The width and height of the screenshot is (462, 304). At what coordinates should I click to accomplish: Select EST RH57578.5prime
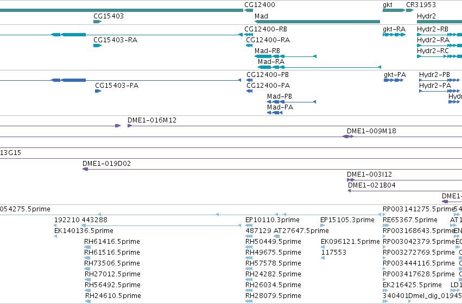point(274,263)
